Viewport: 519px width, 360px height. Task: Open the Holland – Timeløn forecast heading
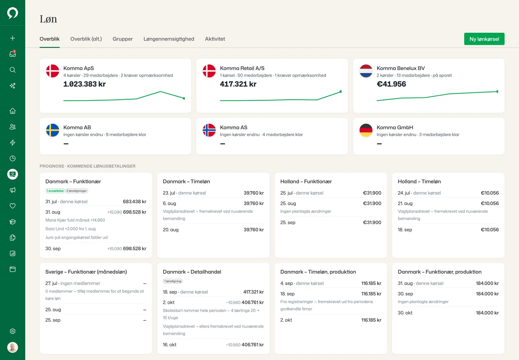point(419,181)
